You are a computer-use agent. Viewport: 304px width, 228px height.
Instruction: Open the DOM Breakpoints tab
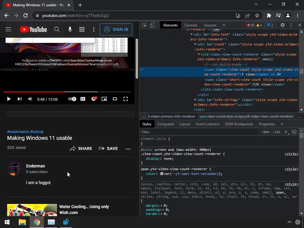point(239,124)
